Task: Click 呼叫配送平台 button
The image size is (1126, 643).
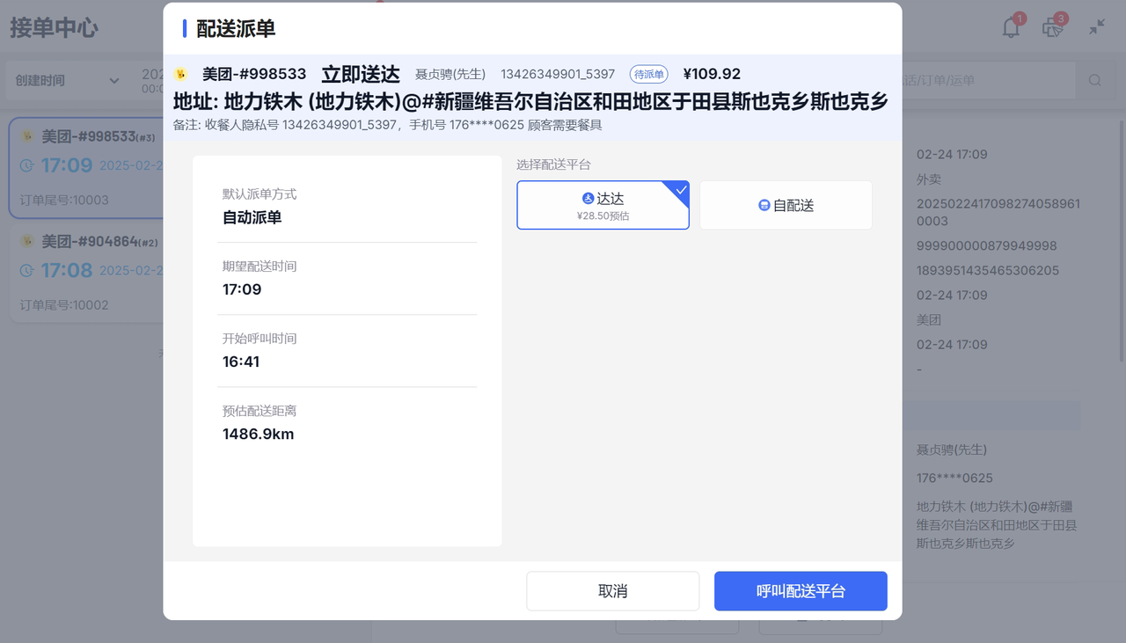Action: click(x=801, y=591)
